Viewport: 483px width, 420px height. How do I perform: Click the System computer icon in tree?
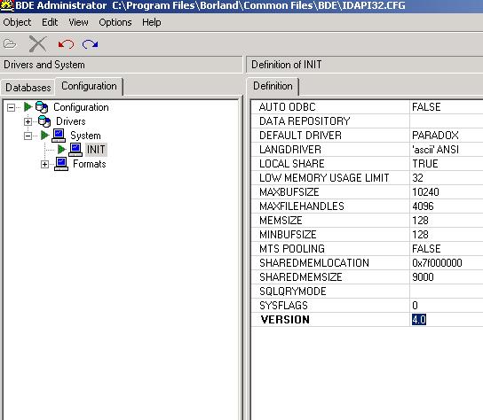click(x=59, y=136)
